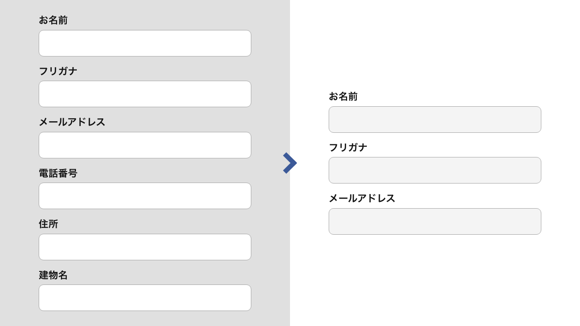
Task: Select the 住所 input field
Action: [145, 247]
